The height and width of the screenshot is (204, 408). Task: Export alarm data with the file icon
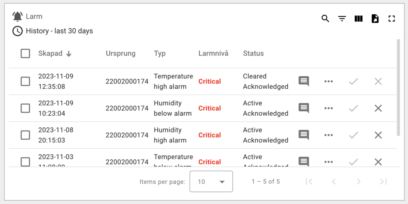pyautogui.click(x=375, y=19)
